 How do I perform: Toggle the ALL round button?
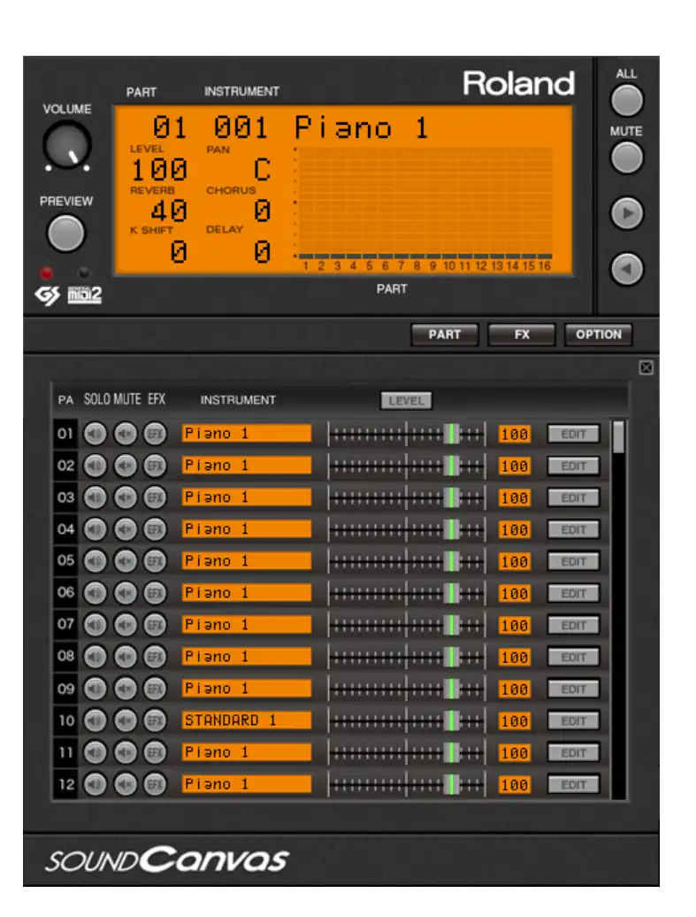coord(626,101)
